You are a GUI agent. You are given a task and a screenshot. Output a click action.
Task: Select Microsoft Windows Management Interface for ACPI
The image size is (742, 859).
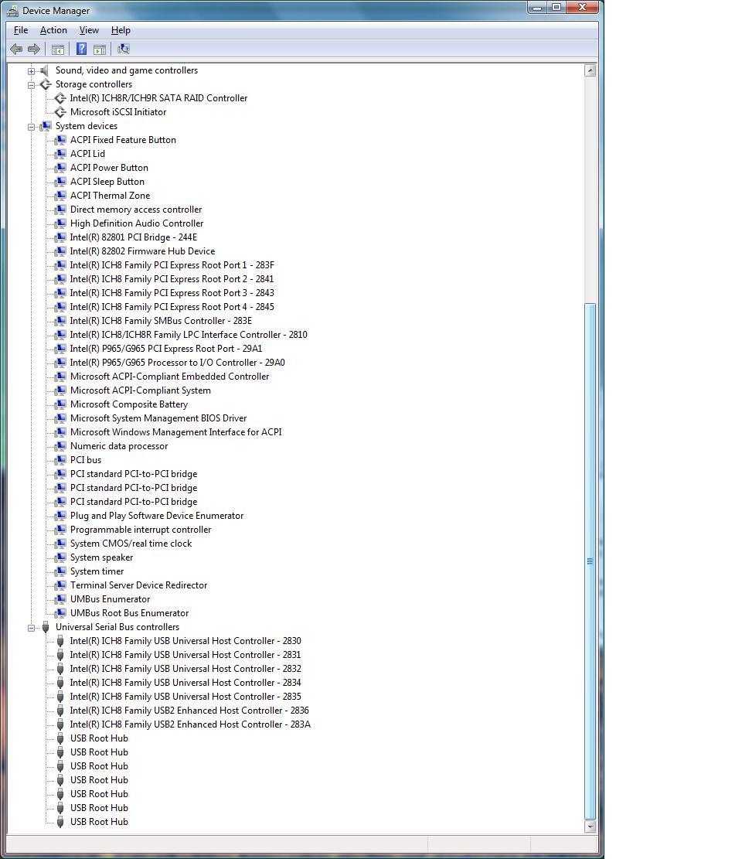[x=175, y=432]
